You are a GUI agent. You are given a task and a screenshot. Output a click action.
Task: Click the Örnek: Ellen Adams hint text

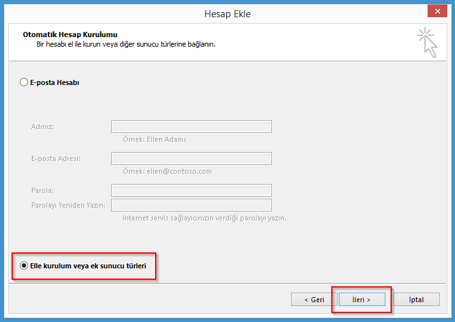pyautogui.click(x=154, y=139)
